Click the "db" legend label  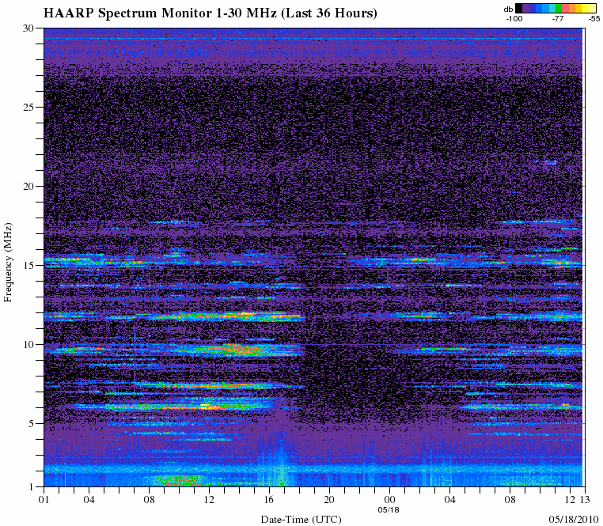coord(508,9)
